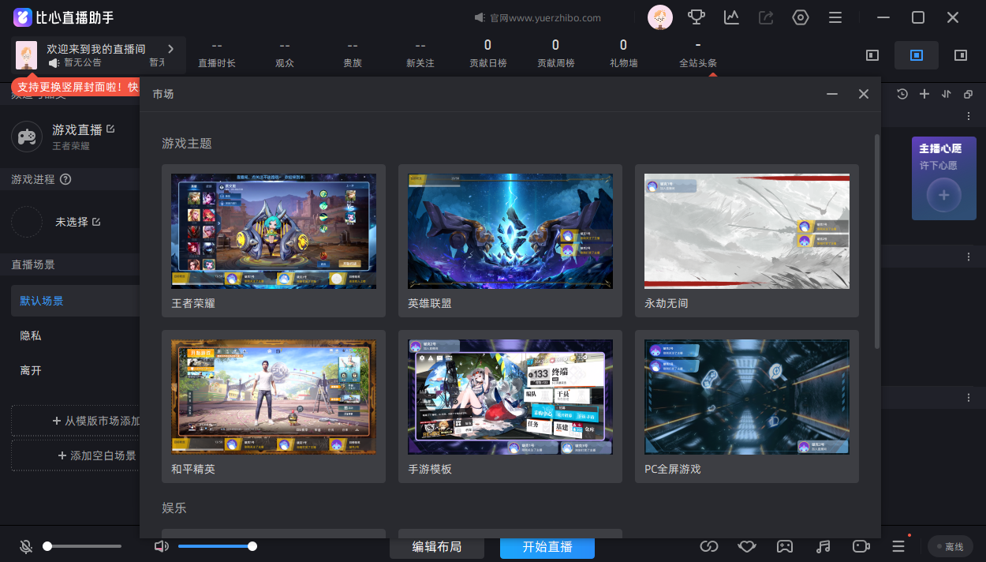Click the history clock icon
Image resolution: width=986 pixels, height=562 pixels.
902,94
